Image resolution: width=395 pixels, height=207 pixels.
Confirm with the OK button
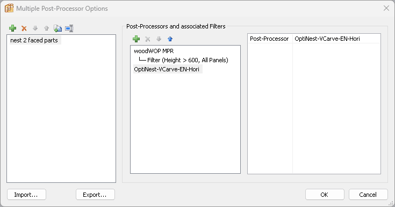click(x=325, y=195)
